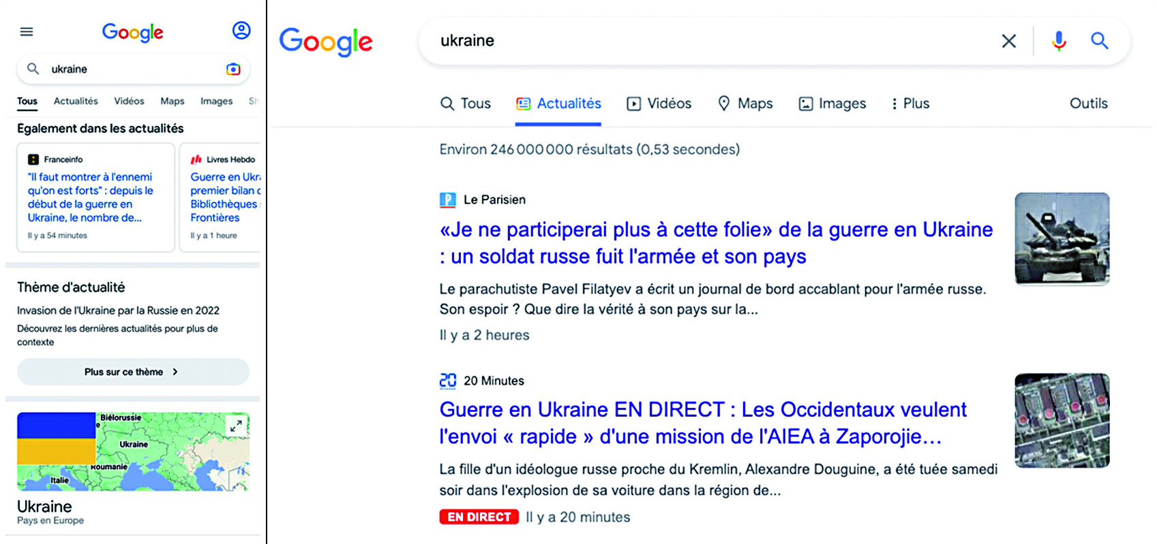Open the satellite thumbnail of 20 Minutes article

coord(1062,420)
